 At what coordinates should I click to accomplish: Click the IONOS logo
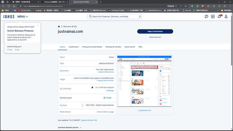coord(9,17)
